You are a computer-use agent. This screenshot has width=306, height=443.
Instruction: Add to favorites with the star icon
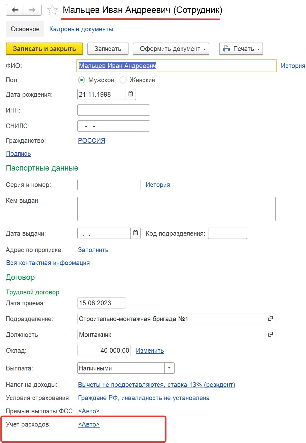click(52, 10)
